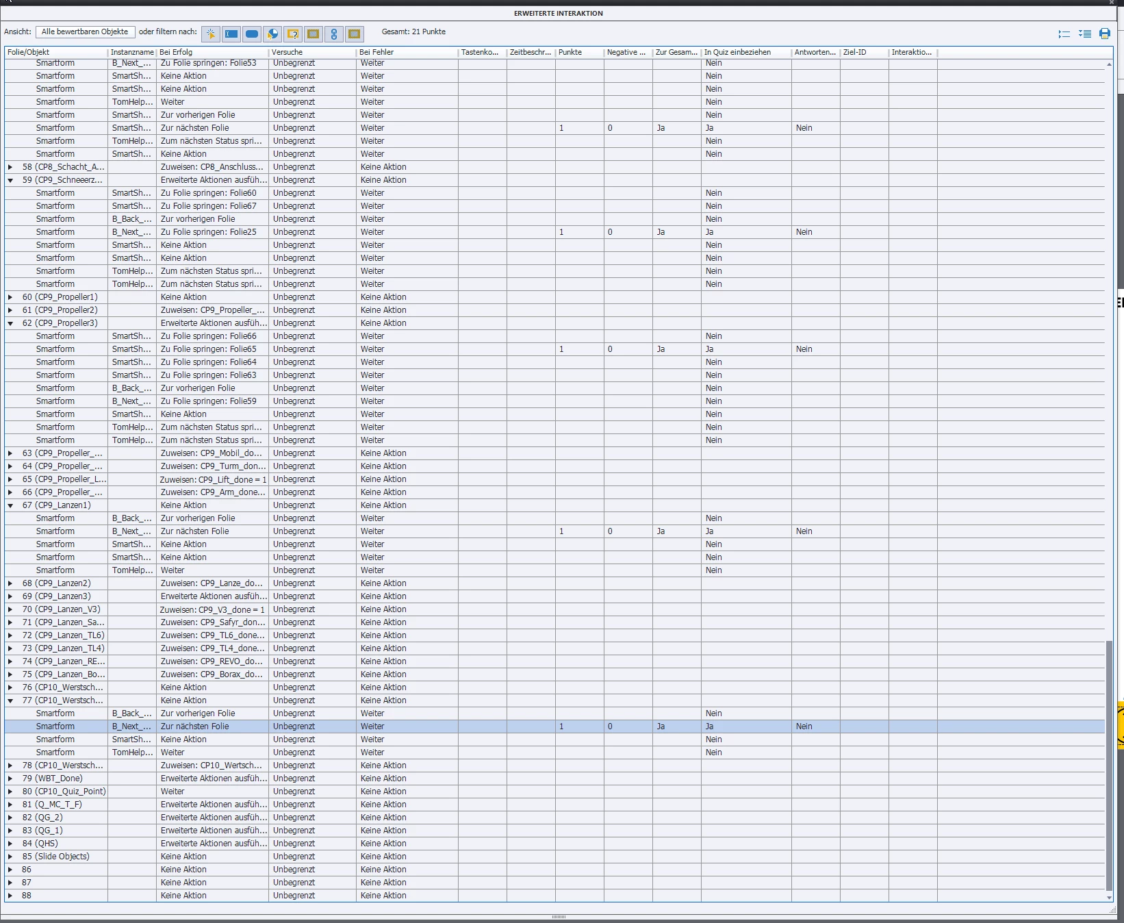1124x923 pixels.
Task: Filter by text entry boxes icon
Action: pos(231,34)
